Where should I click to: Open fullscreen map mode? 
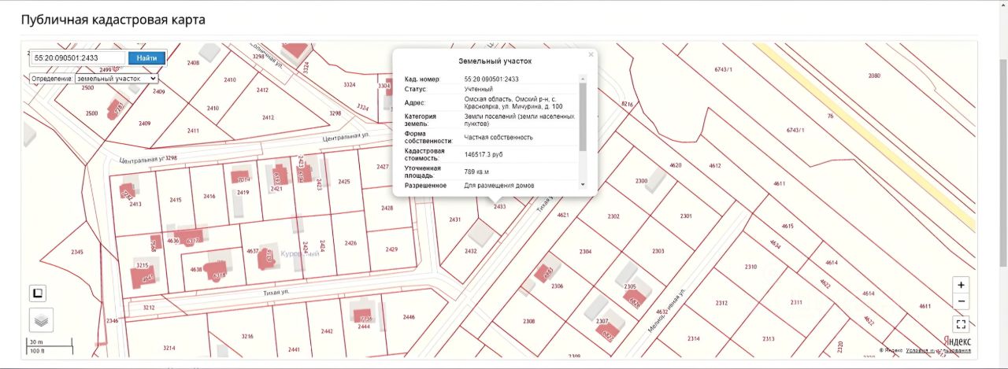pos(961,323)
